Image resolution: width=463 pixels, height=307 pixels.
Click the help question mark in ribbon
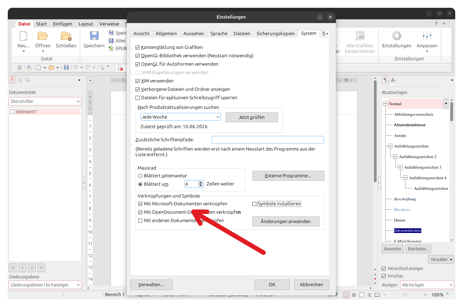point(436,24)
